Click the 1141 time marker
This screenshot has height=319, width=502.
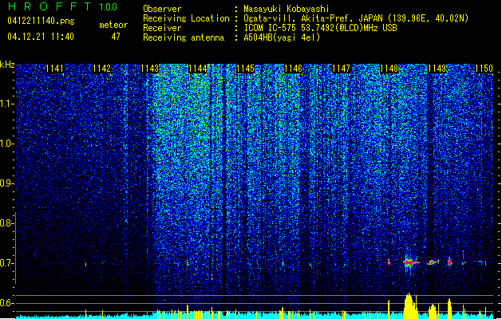[54, 69]
